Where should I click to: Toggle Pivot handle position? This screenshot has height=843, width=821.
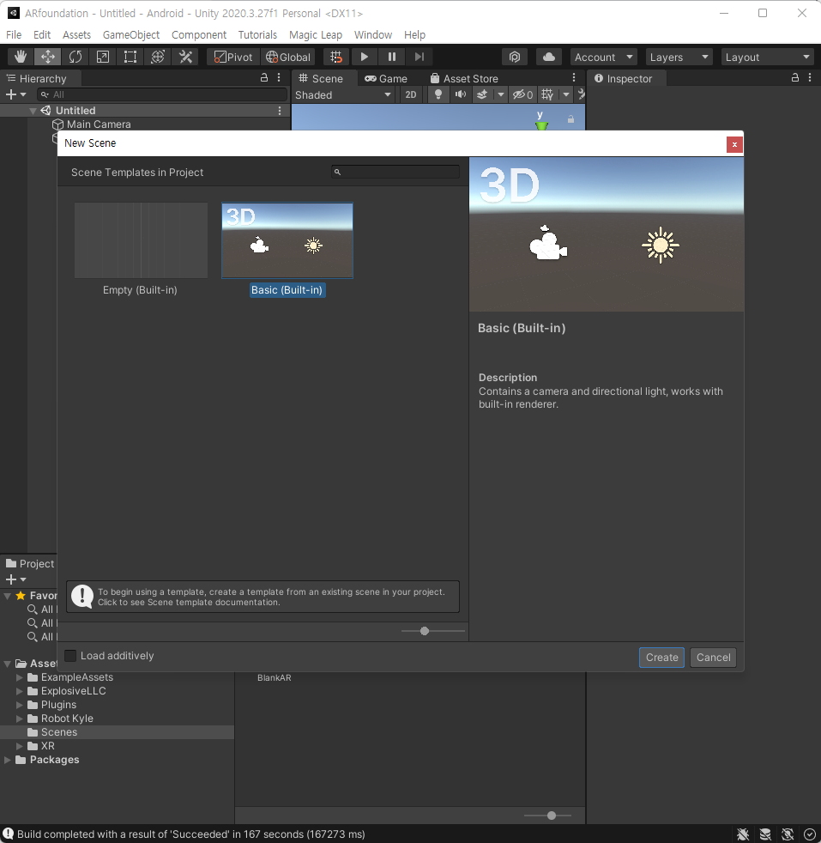(x=233, y=57)
